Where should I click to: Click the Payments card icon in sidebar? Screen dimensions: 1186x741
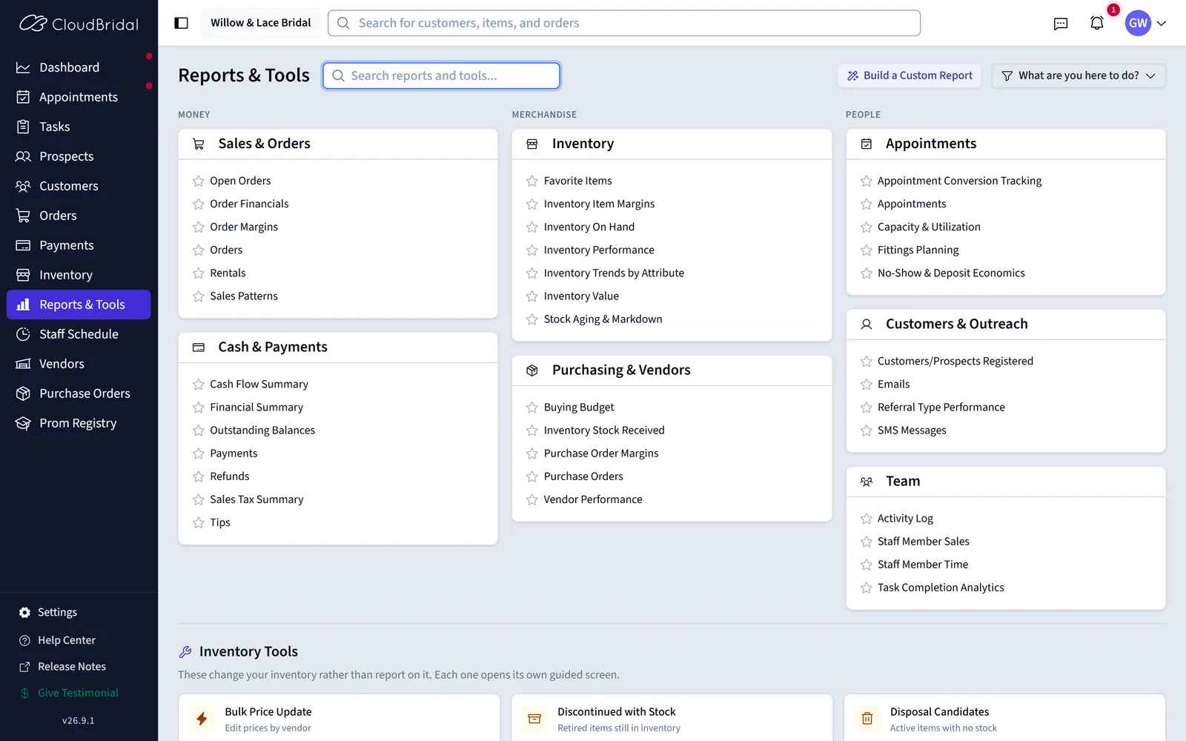(x=23, y=245)
